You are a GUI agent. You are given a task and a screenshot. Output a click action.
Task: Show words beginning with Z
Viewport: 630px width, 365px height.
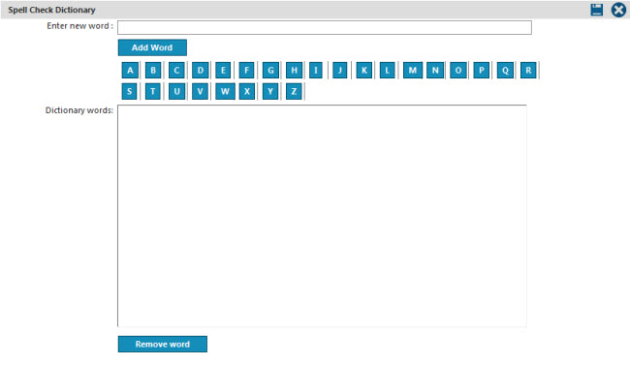[294, 91]
